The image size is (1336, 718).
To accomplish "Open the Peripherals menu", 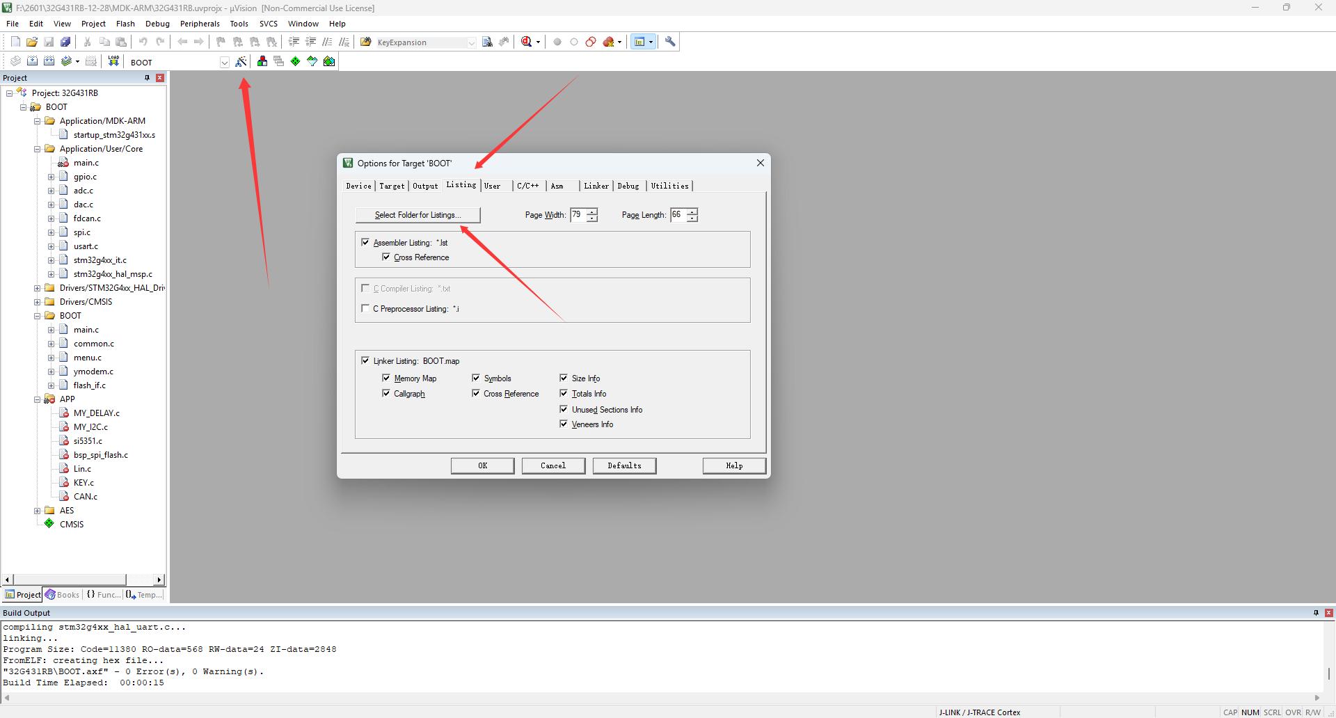I will pos(200,24).
